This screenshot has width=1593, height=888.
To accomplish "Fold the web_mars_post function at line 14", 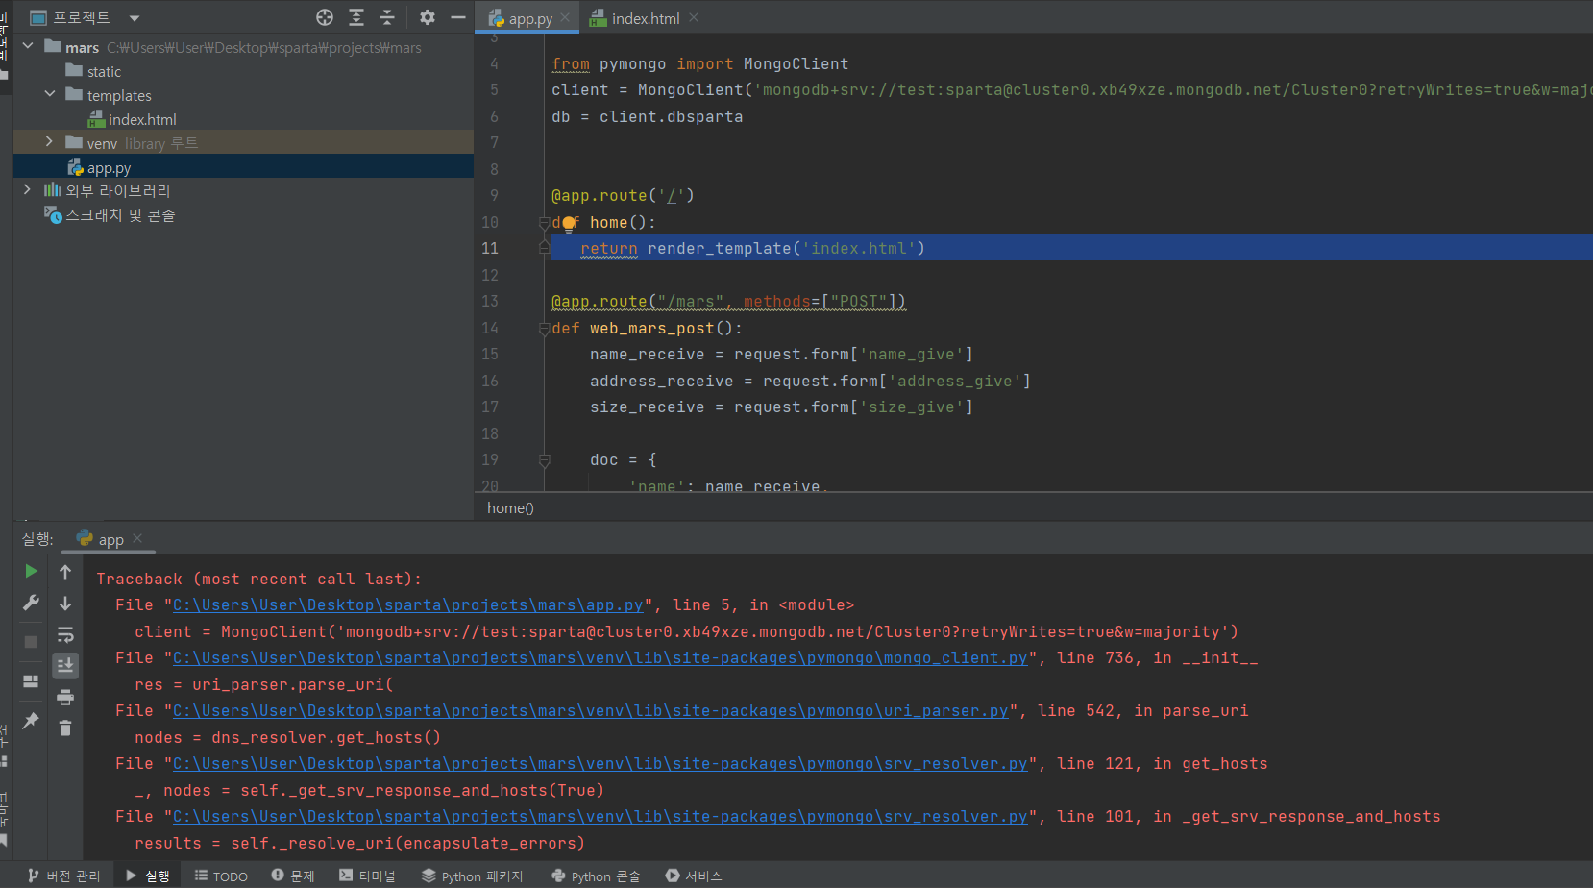I will coord(544,329).
